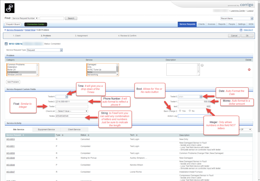Sort Tech column using its arrows icon

click(137, 135)
